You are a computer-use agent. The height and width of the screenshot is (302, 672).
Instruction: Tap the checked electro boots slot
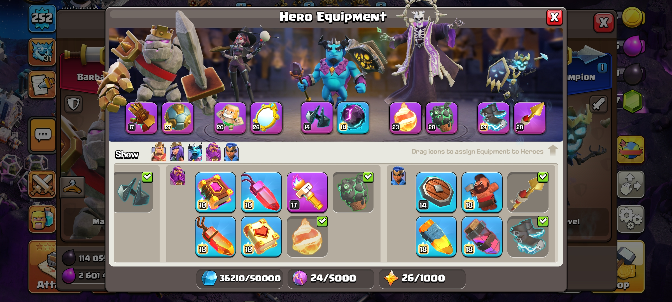point(528,237)
